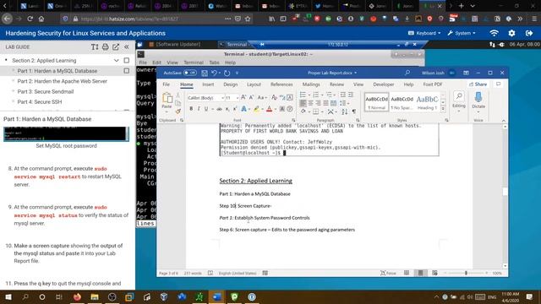Viewport: 541px width, 304px height.
Task: Change the lab guide text size
Action: pos(95,47)
